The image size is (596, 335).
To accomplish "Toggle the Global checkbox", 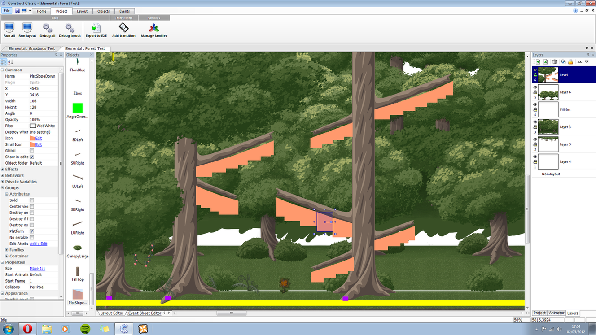I will (x=32, y=151).
